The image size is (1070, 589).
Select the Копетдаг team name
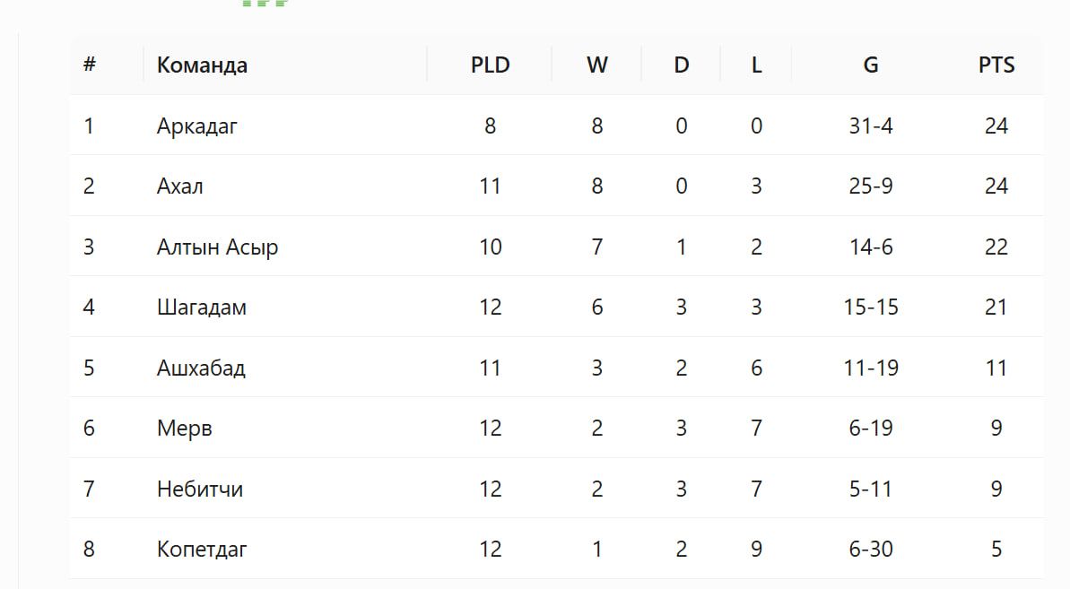click(x=202, y=550)
